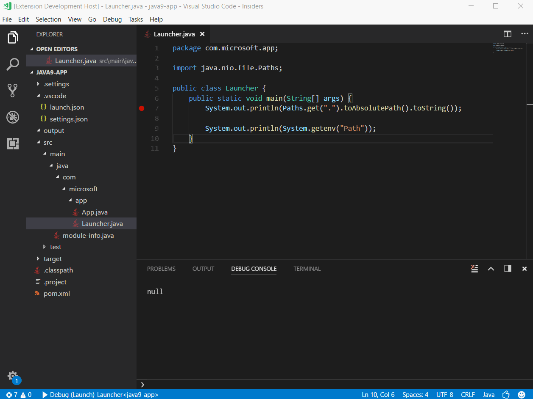Screen dimensions: 533x399
Task: Maximize the panel with the chevron icon
Action: click(x=491, y=269)
